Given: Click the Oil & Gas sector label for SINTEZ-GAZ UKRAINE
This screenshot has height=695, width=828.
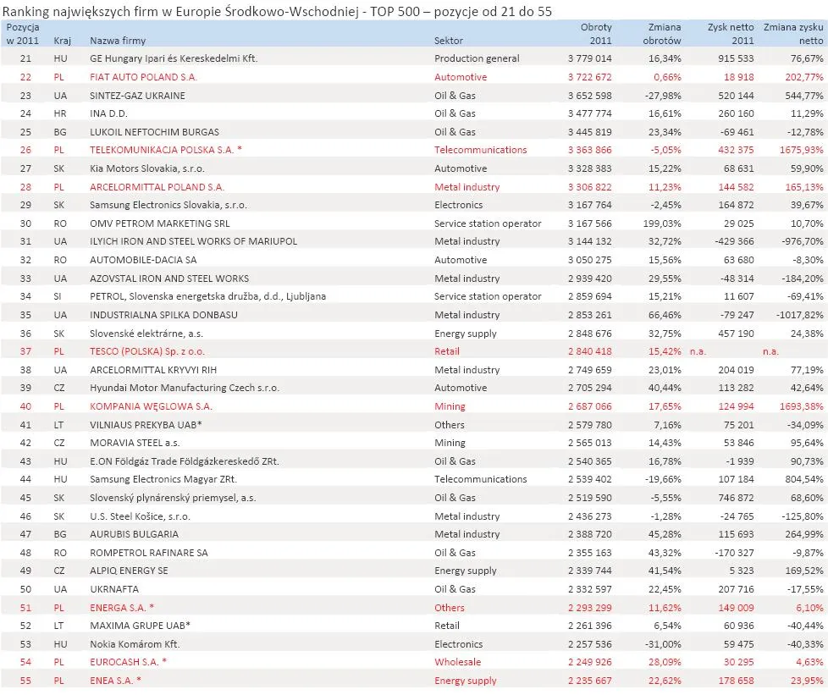Looking at the screenshot, I should 447,95.
